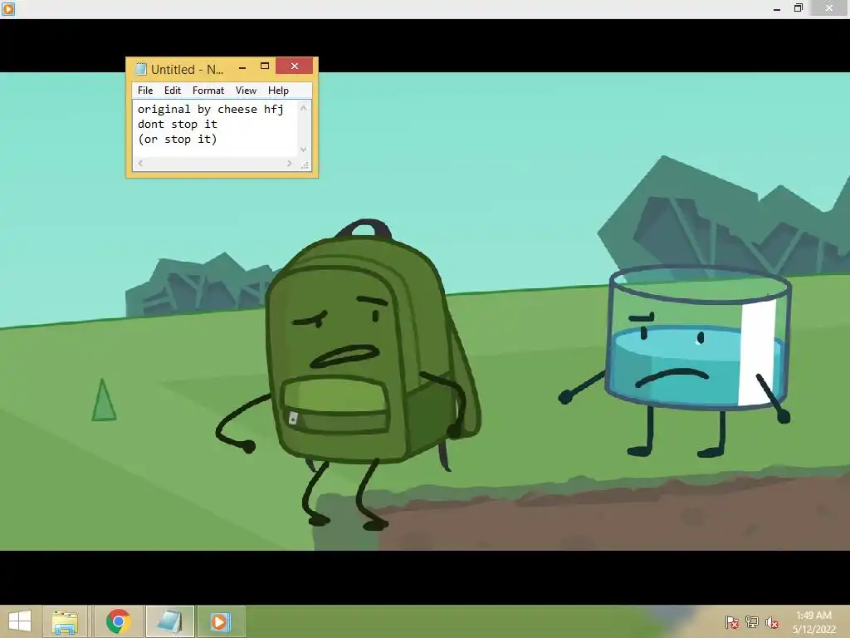Click the text 'original by cheese hfj'
The height and width of the screenshot is (638, 850).
click(x=210, y=110)
